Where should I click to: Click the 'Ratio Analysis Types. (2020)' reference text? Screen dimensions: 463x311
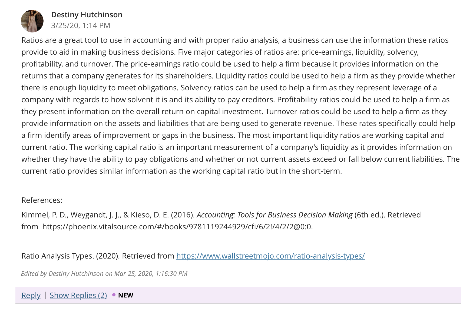[x=71, y=256]
